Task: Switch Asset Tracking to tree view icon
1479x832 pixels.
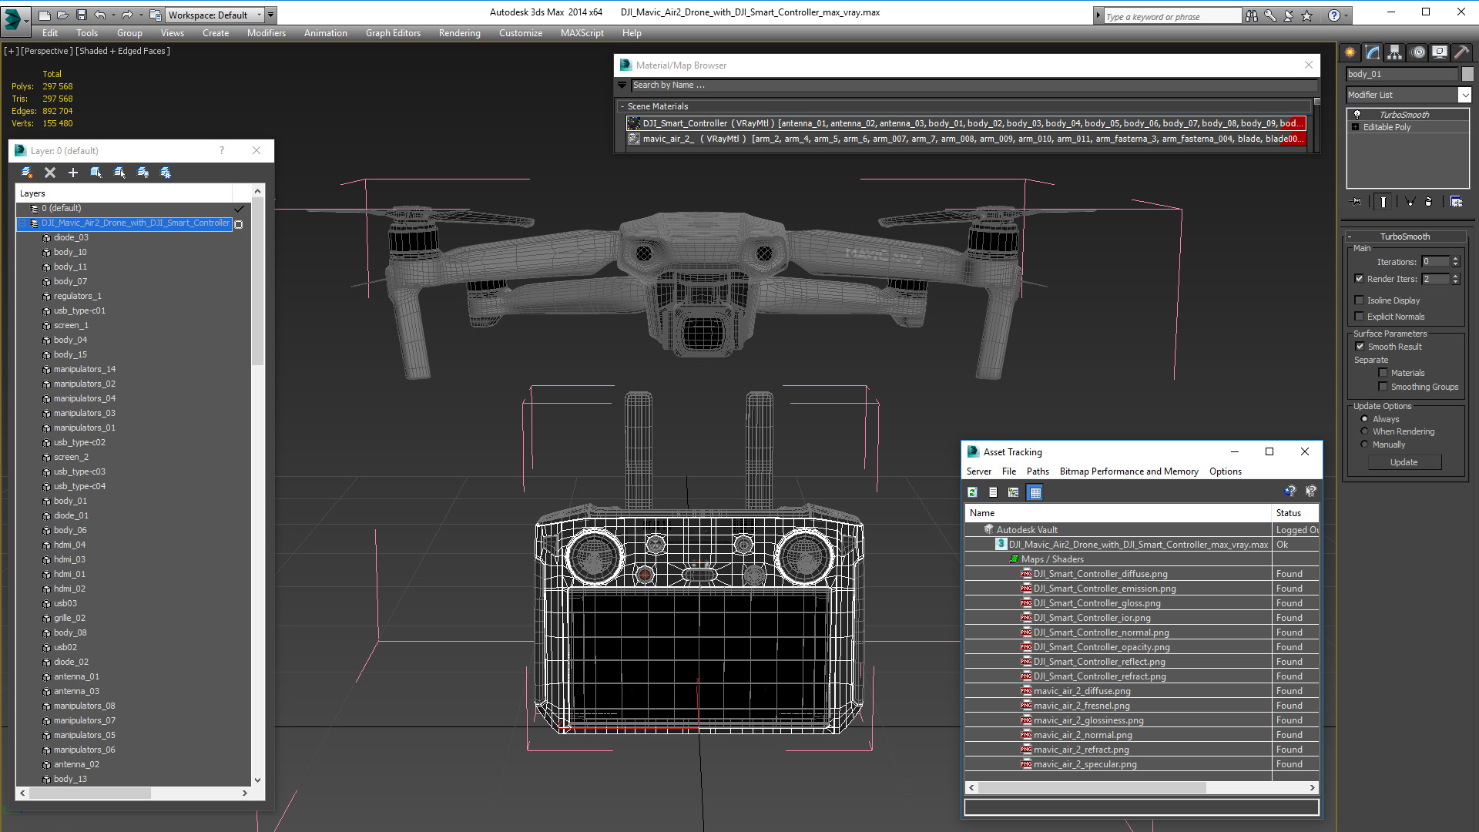Action: (1014, 492)
